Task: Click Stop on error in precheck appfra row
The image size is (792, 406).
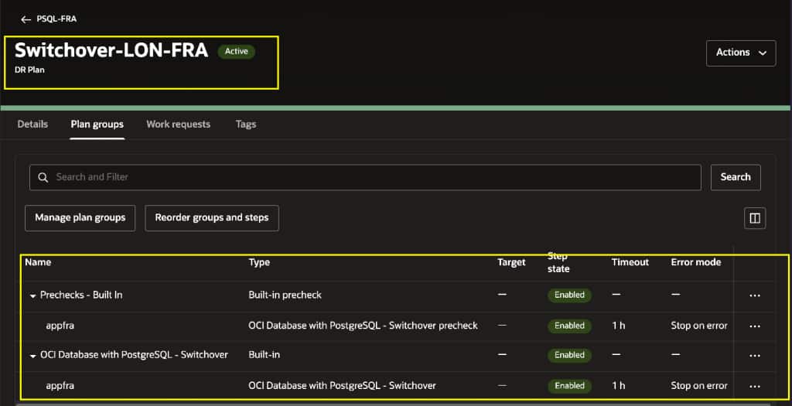Action: click(x=699, y=326)
